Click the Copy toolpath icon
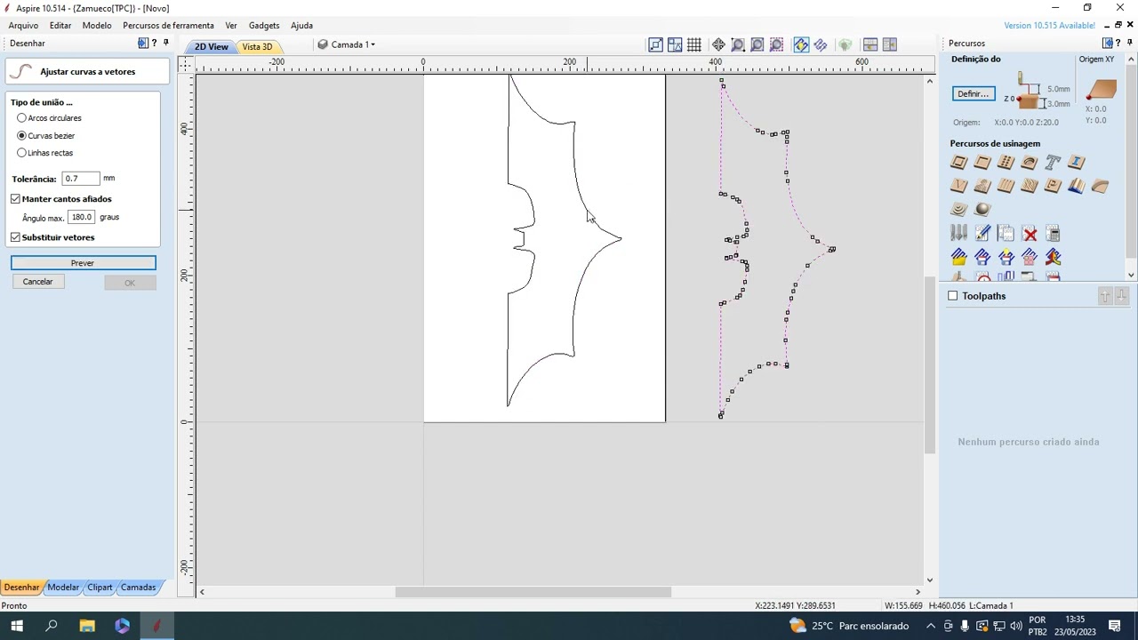1138x640 pixels. tap(1006, 234)
